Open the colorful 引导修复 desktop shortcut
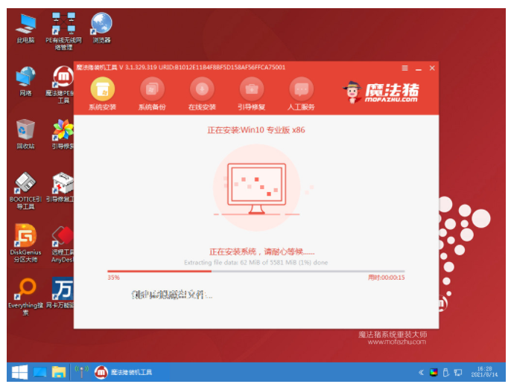The height and width of the screenshot is (384, 511). coord(63,134)
